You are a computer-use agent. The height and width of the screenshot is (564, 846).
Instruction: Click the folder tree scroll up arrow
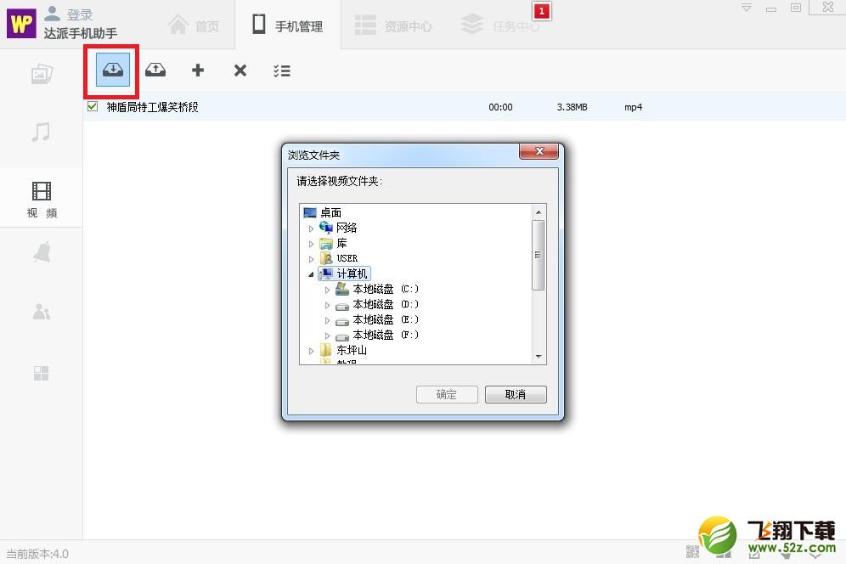pyautogui.click(x=538, y=212)
